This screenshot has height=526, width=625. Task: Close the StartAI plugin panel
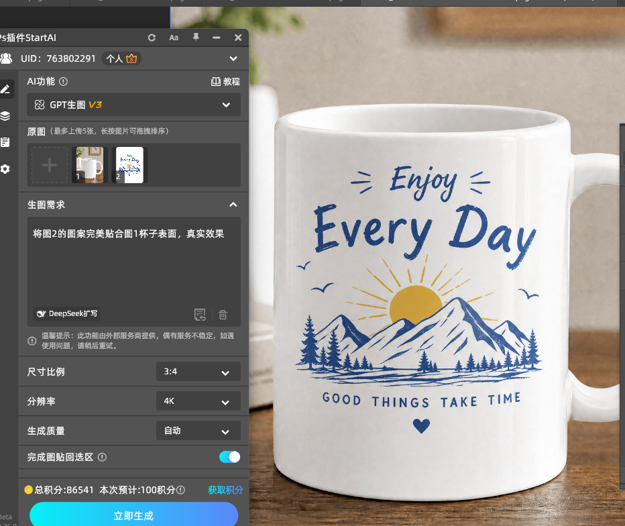coord(238,38)
